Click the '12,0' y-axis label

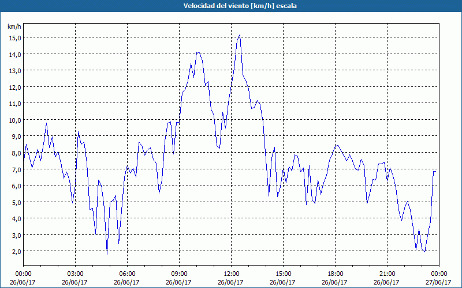15,87
